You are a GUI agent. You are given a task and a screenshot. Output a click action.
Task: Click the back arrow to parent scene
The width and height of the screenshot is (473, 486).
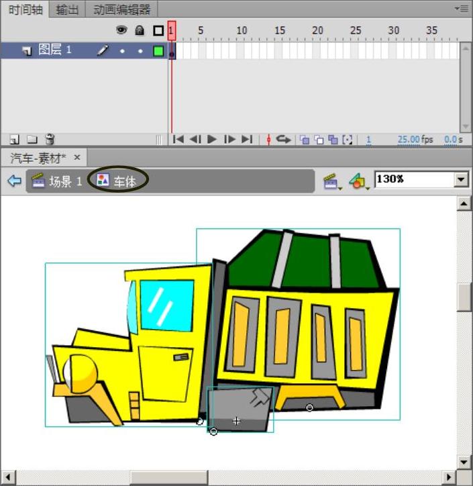click(15, 181)
